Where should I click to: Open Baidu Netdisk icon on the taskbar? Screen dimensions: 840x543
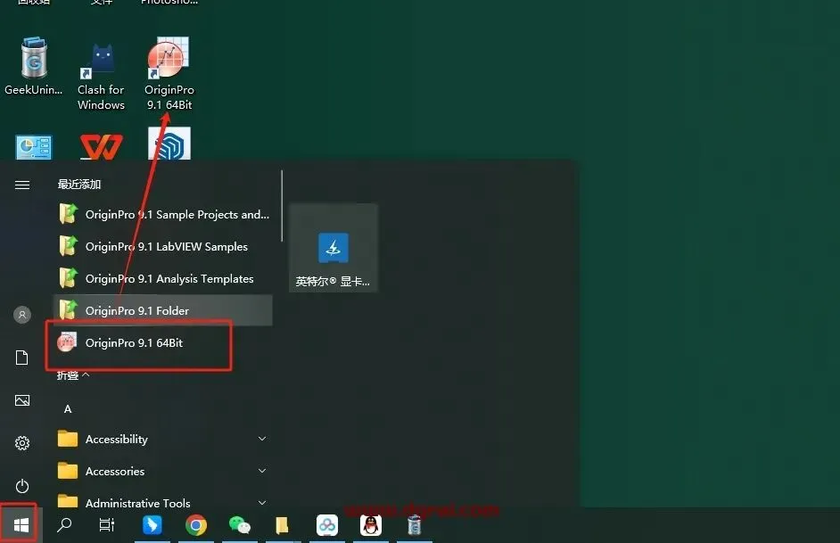coord(326,525)
